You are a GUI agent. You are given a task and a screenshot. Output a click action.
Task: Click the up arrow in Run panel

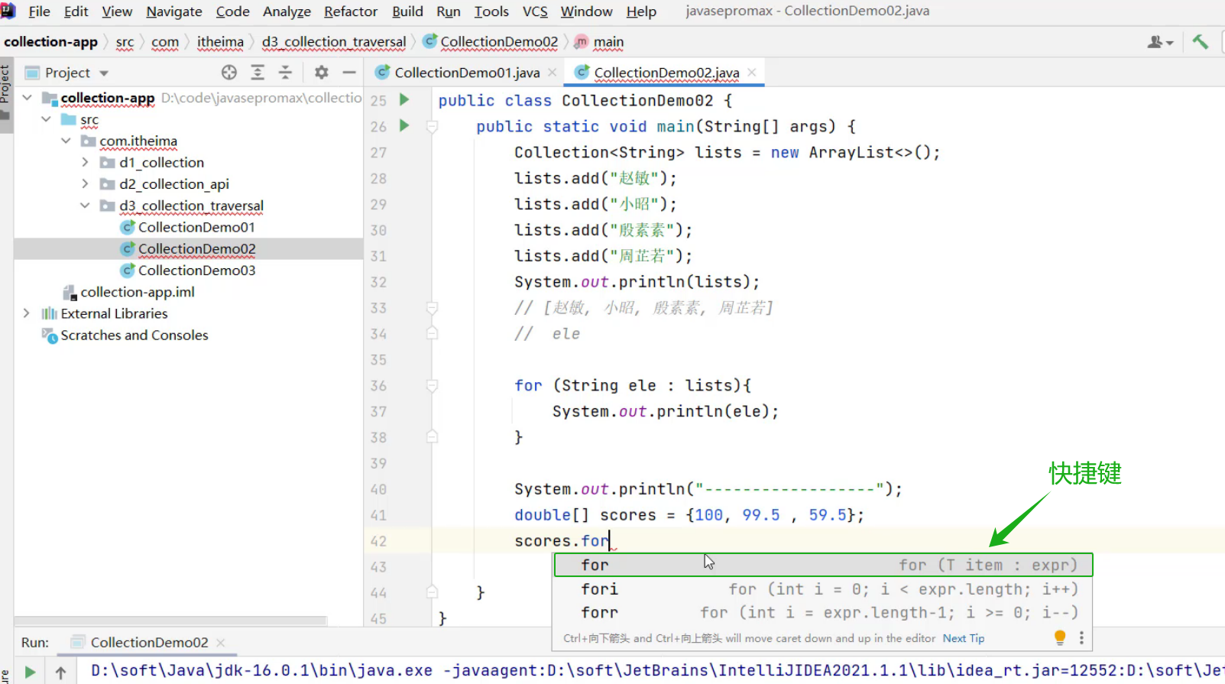(x=61, y=673)
